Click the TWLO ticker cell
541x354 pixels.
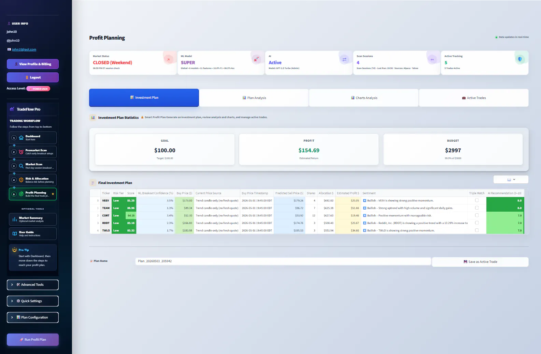(x=106, y=231)
